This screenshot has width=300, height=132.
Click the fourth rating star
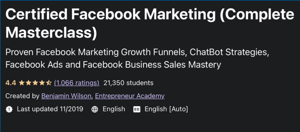[x=42, y=83]
